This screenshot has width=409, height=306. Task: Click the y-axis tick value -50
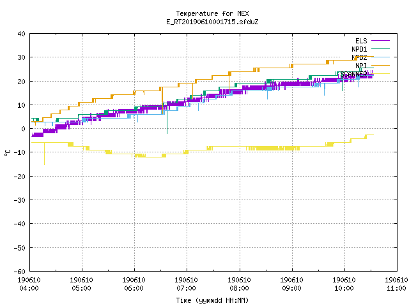click(x=20, y=248)
